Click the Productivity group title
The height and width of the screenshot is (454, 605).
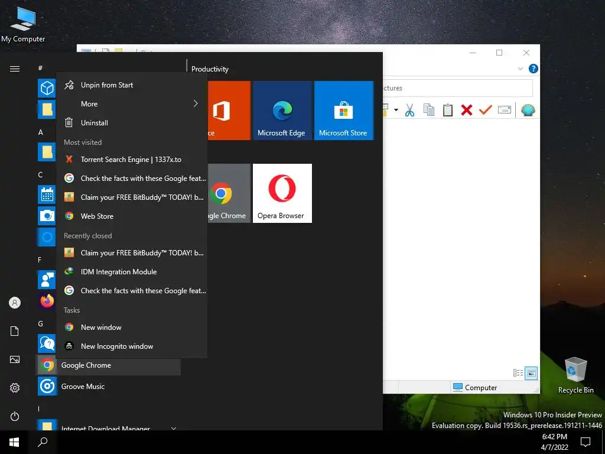coord(210,69)
